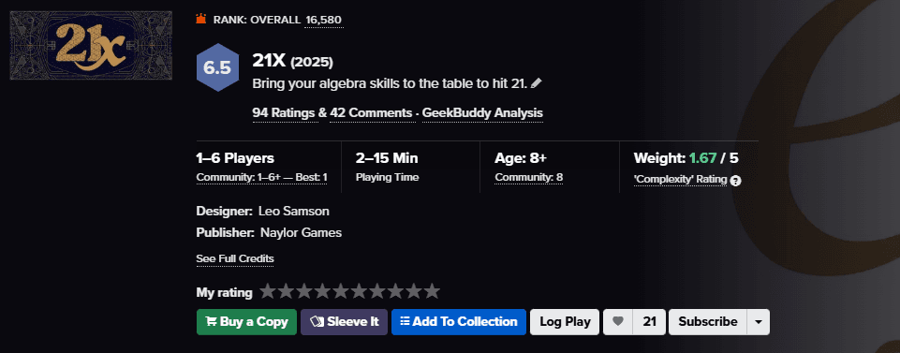Image resolution: width=900 pixels, height=353 pixels.
Task: Open the See Full Credits link
Action: (235, 258)
